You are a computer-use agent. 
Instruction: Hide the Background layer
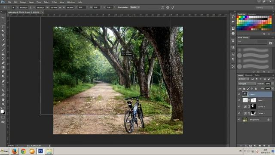(239, 120)
